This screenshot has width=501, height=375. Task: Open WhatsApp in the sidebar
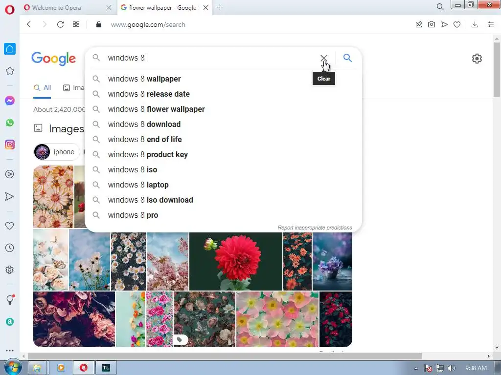(x=10, y=123)
